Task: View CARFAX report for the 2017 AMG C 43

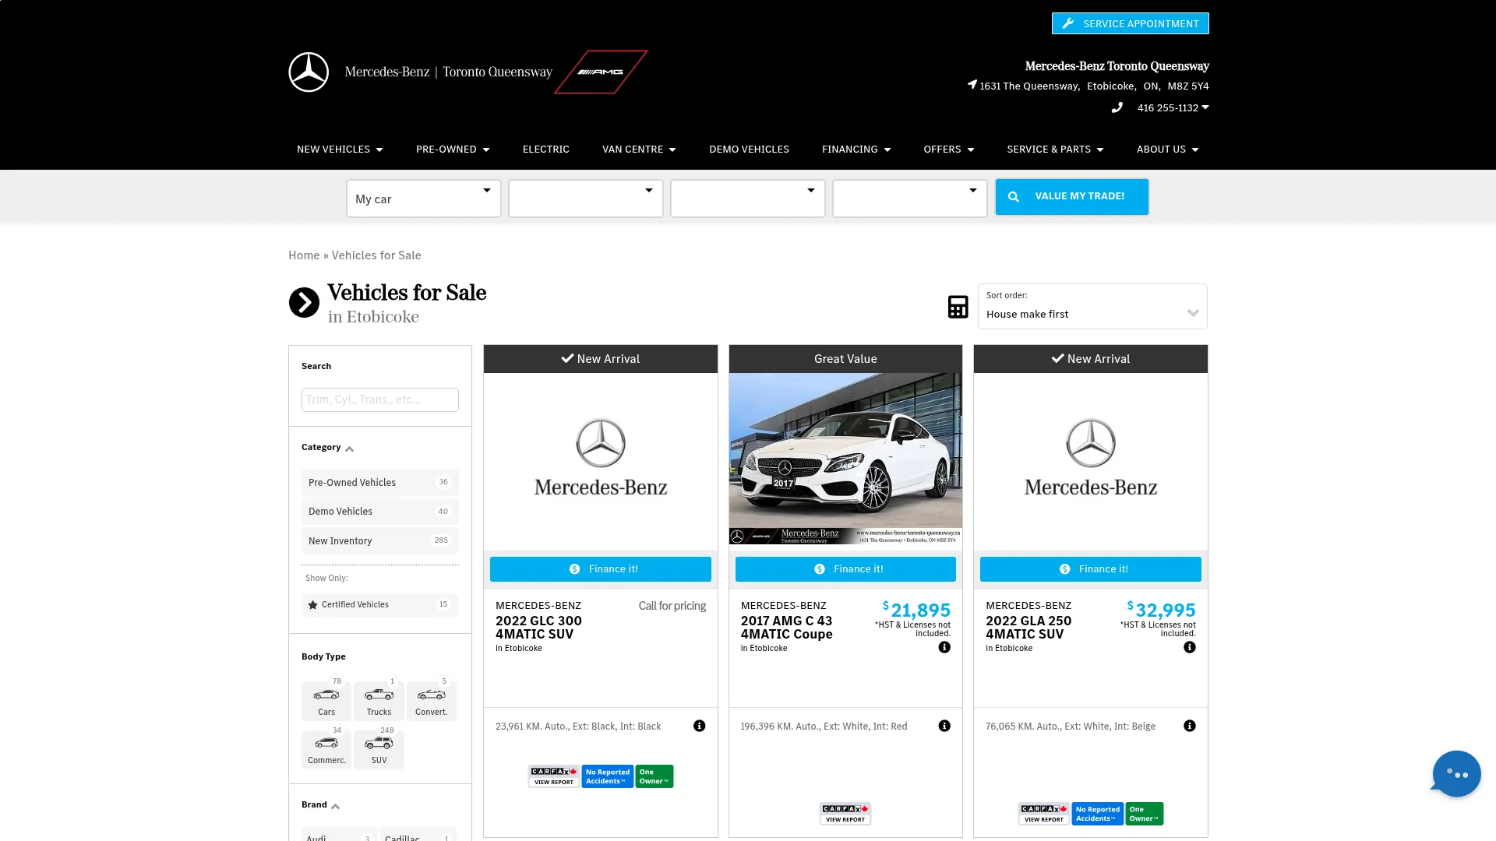Action: point(845,814)
